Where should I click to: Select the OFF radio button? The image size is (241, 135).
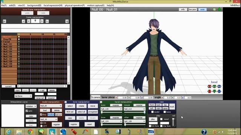41,126
